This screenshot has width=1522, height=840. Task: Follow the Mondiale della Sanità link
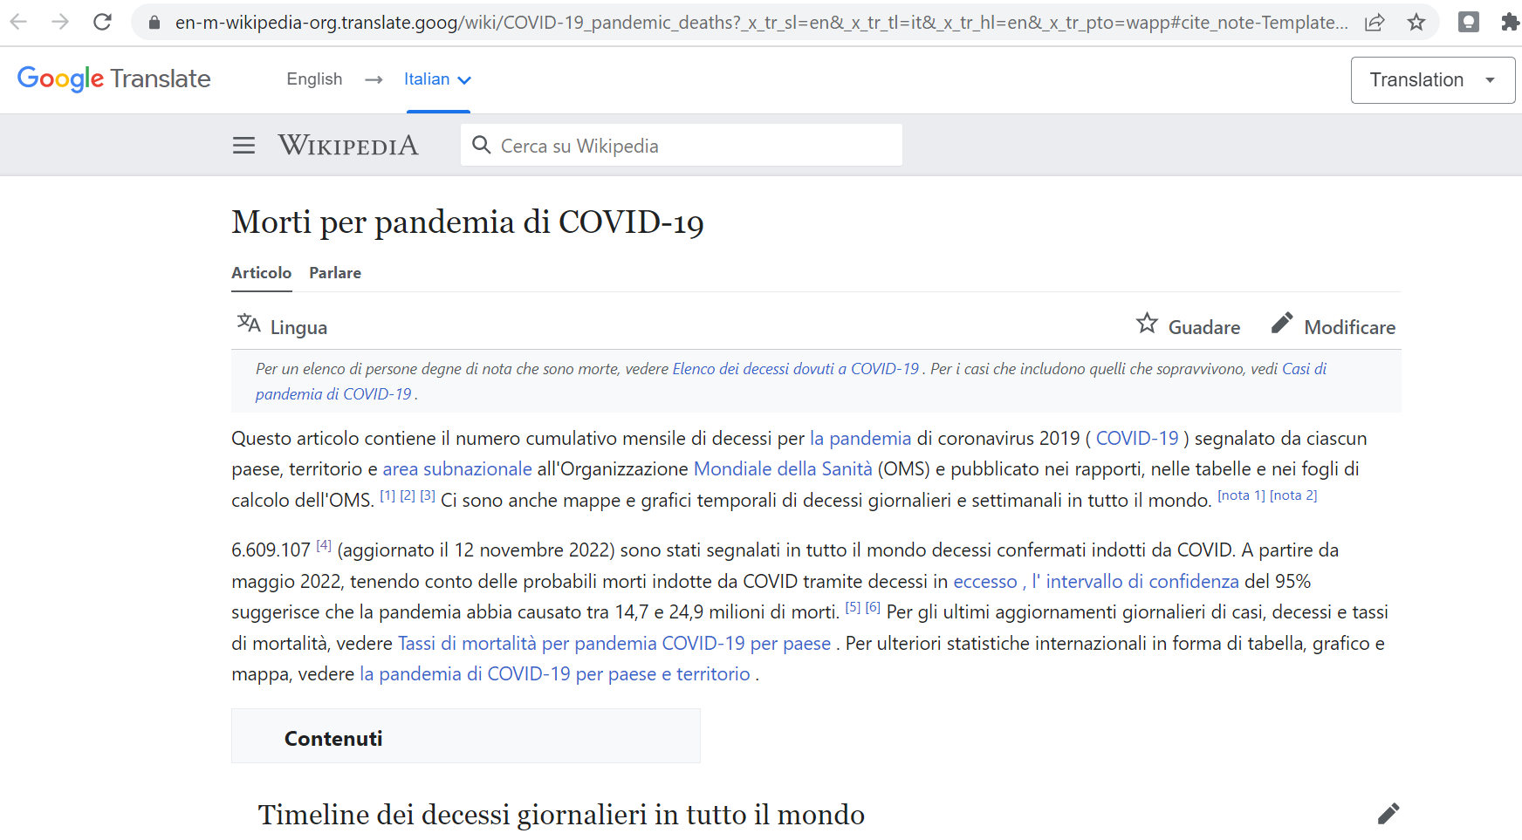782,469
